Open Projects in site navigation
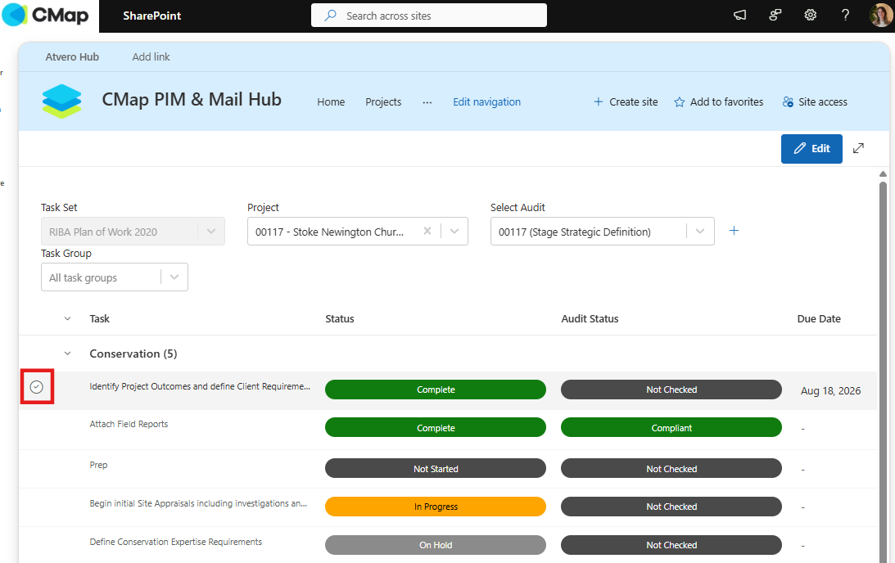The height and width of the screenshot is (563, 895). 383,102
